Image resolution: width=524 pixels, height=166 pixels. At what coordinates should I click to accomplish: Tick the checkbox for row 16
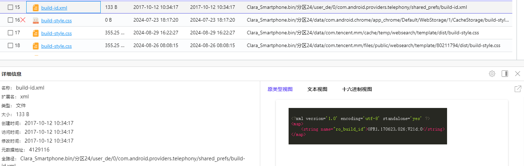(10, 20)
